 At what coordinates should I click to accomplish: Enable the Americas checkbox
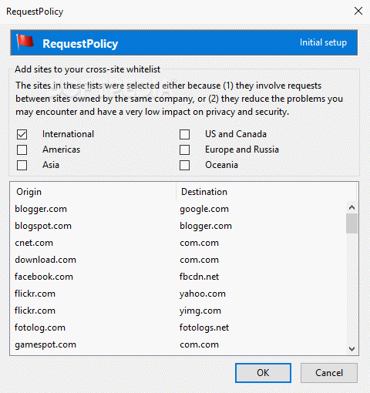click(22, 149)
